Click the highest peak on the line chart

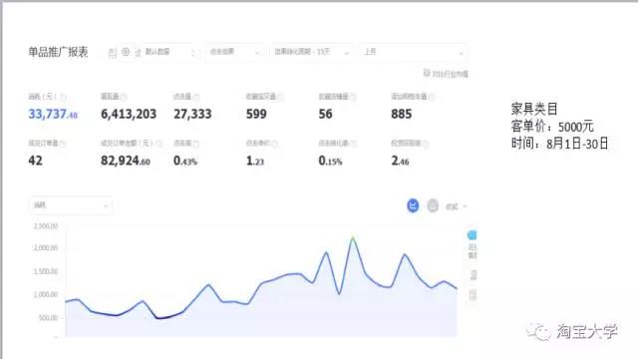click(353, 238)
